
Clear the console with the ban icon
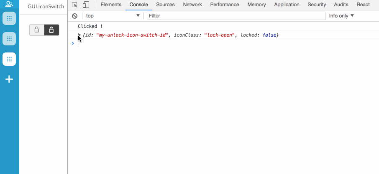click(x=75, y=16)
